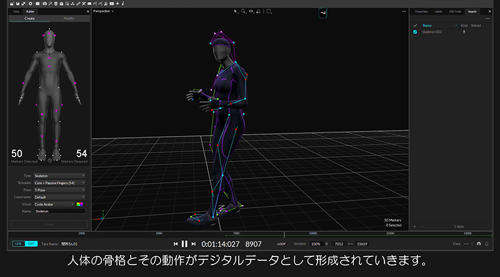500x277 pixels.
Task: Switch to LIVE mode
Action: click(19, 244)
